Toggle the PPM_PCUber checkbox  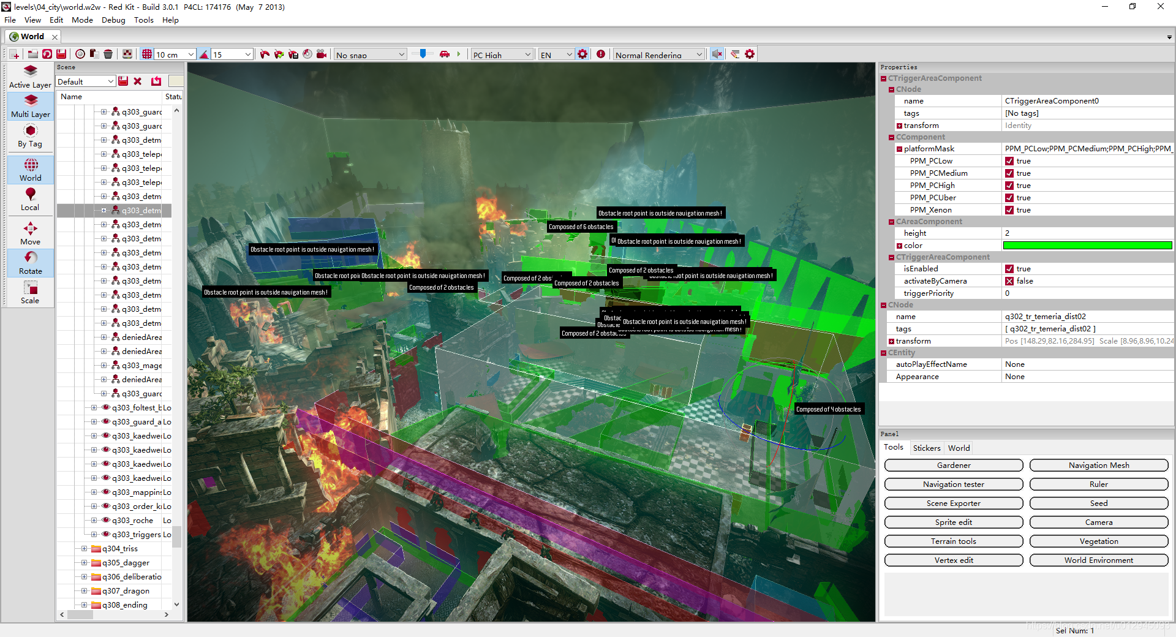point(1009,198)
